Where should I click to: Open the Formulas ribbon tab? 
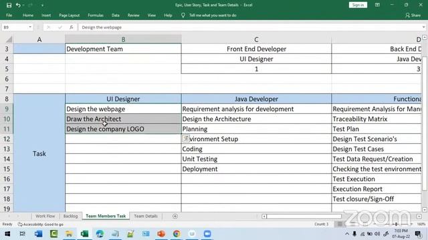(96, 15)
